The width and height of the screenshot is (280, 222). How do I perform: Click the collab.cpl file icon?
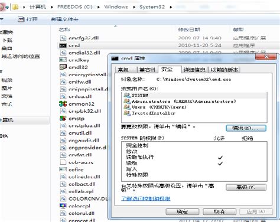[63, 191]
